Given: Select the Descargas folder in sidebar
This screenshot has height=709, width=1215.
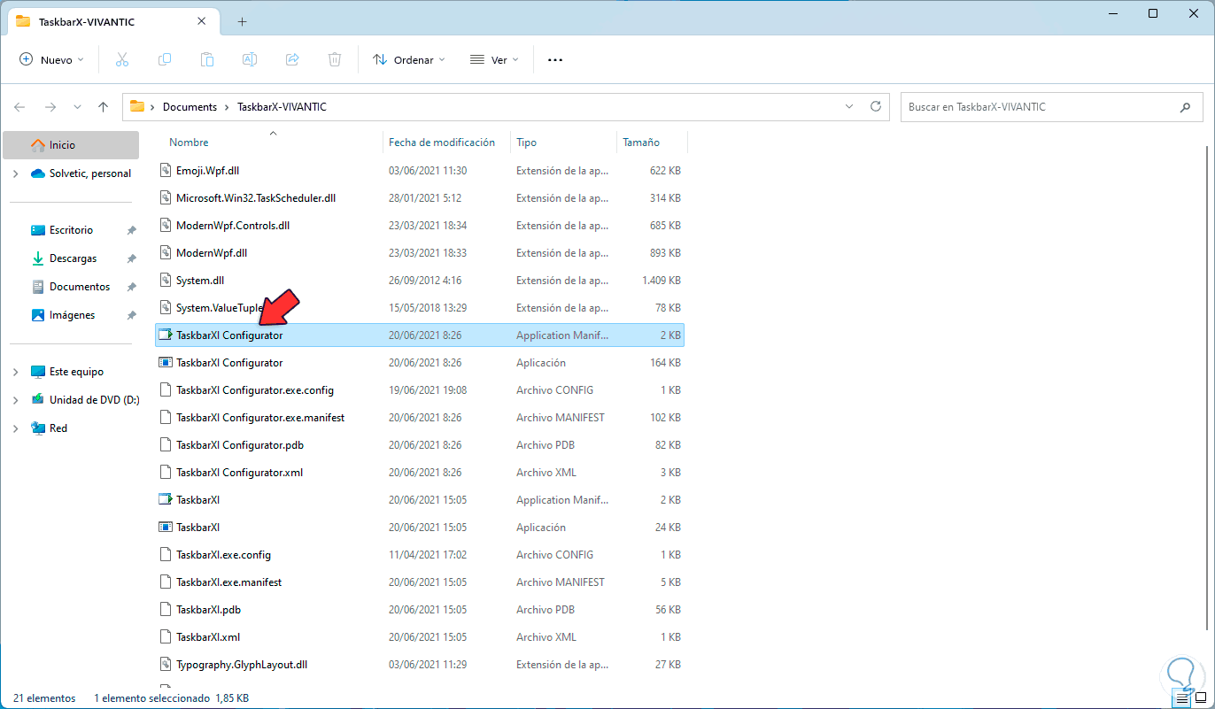Looking at the screenshot, I should 73,258.
